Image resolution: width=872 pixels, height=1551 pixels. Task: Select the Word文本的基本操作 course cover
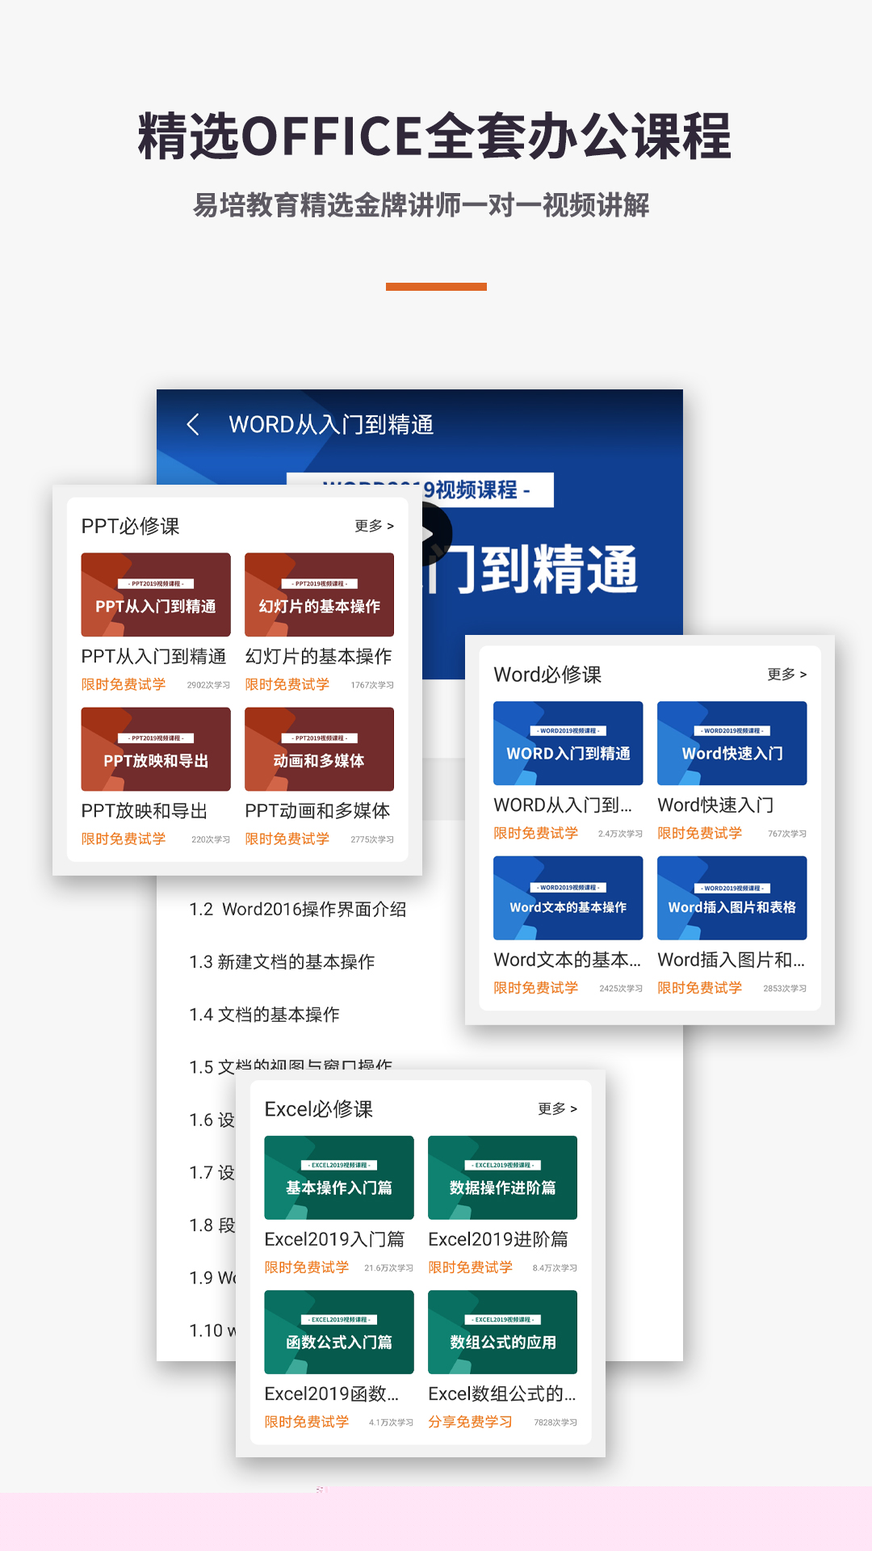coord(568,897)
